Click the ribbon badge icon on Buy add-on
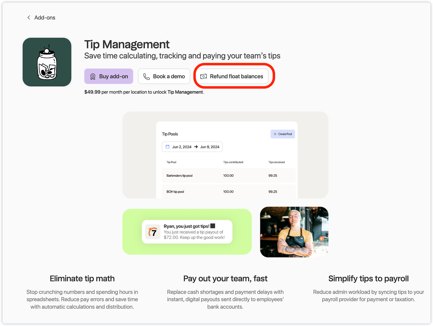The height and width of the screenshot is (326, 433). click(93, 76)
